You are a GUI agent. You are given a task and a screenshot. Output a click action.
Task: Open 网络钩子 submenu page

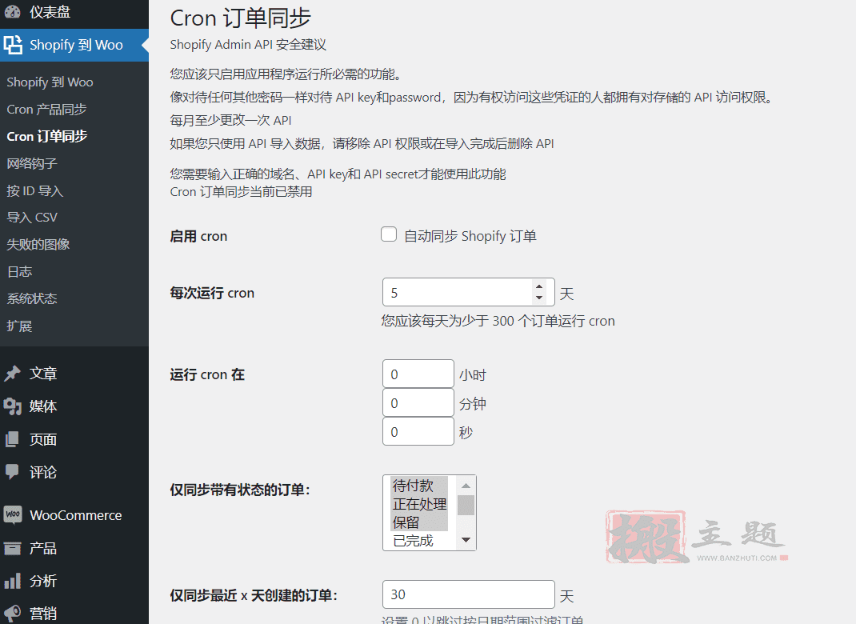(32, 163)
